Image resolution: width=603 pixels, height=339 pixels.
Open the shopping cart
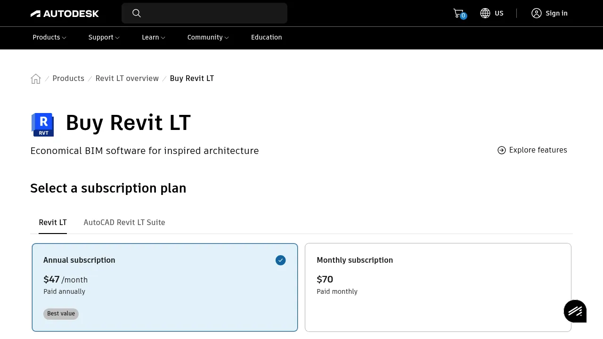[x=459, y=13]
